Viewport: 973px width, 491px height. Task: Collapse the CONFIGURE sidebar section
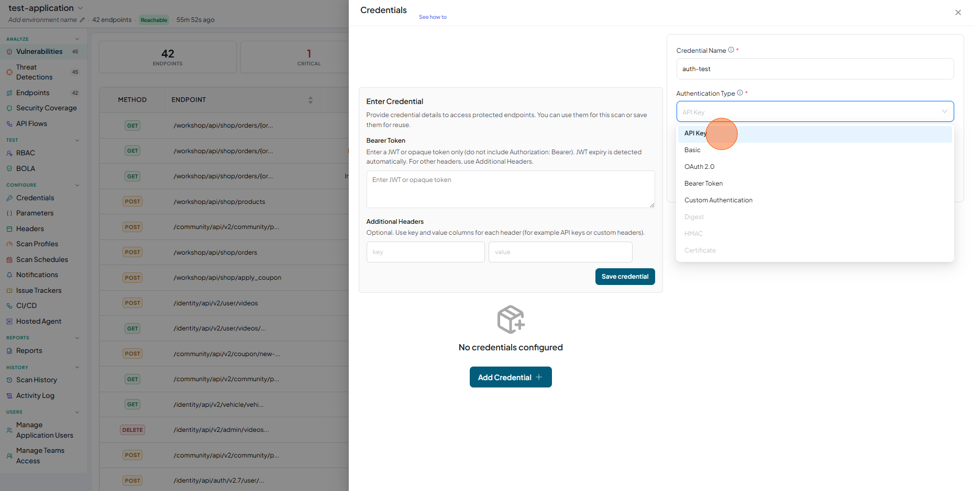point(78,185)
